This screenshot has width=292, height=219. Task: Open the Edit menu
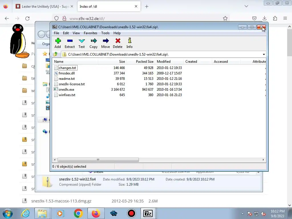tap(66, 33)
